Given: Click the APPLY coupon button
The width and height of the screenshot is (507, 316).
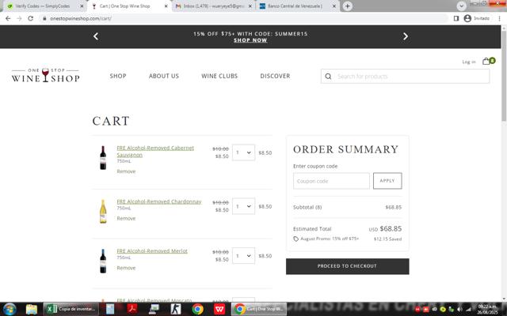Looking at the screenshot, I should [387, 181].
